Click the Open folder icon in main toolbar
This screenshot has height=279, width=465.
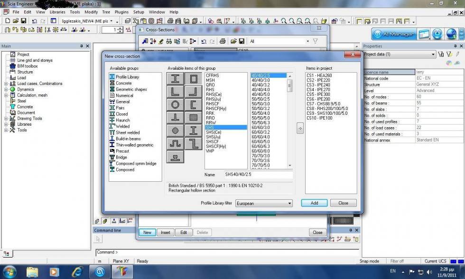pos(15,21)
